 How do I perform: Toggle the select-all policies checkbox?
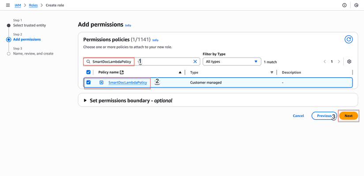(x=89, y=72)
